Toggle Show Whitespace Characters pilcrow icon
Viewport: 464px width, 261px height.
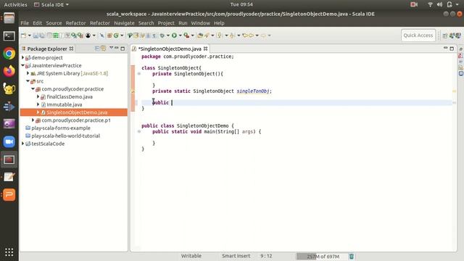[154, 36]
